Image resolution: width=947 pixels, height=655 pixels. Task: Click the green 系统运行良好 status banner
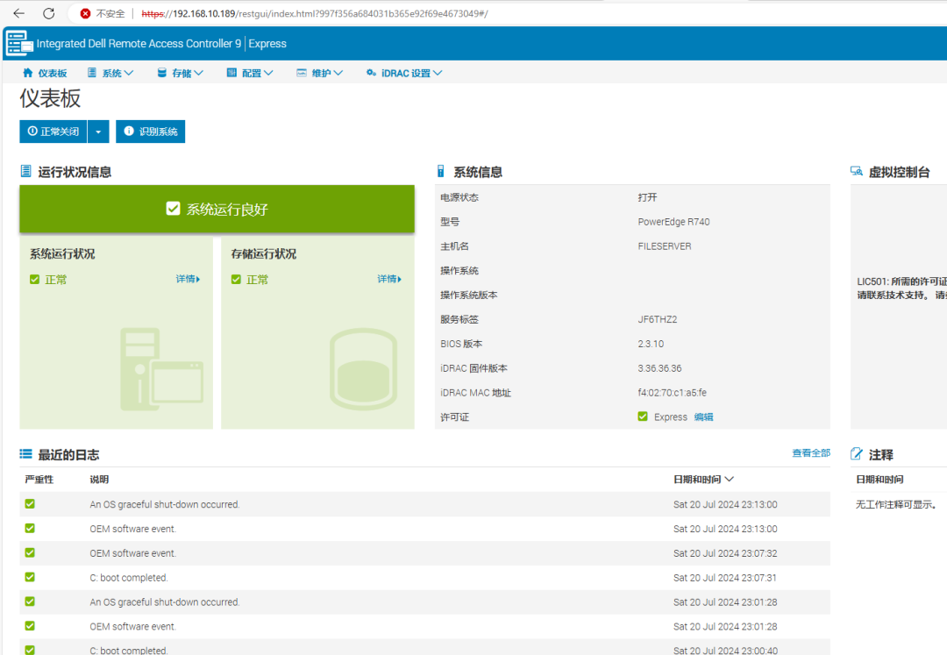217,209
